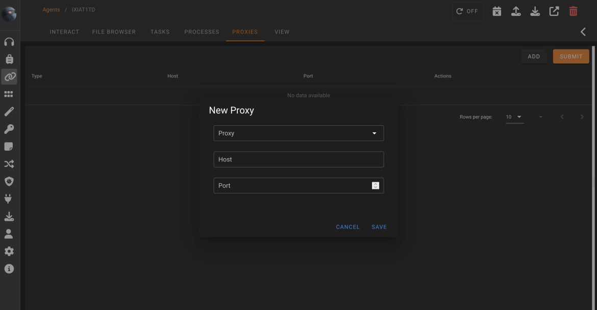
Task: Open the Credentials key icon in sidebar
Action: pyautogui.click(x=9, y=128)
